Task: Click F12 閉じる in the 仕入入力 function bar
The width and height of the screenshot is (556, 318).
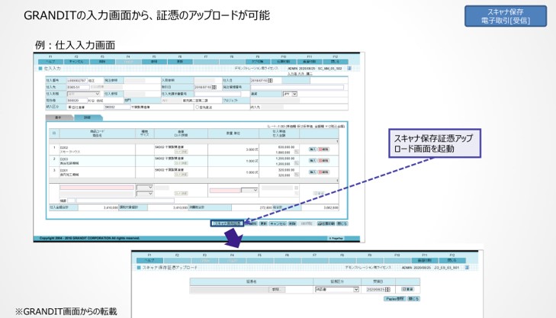Action: coord(335,62)
